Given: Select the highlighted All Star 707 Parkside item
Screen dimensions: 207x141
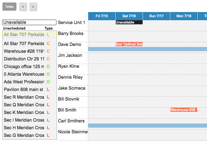Looking at the screenshot, I should pos(24,35).
